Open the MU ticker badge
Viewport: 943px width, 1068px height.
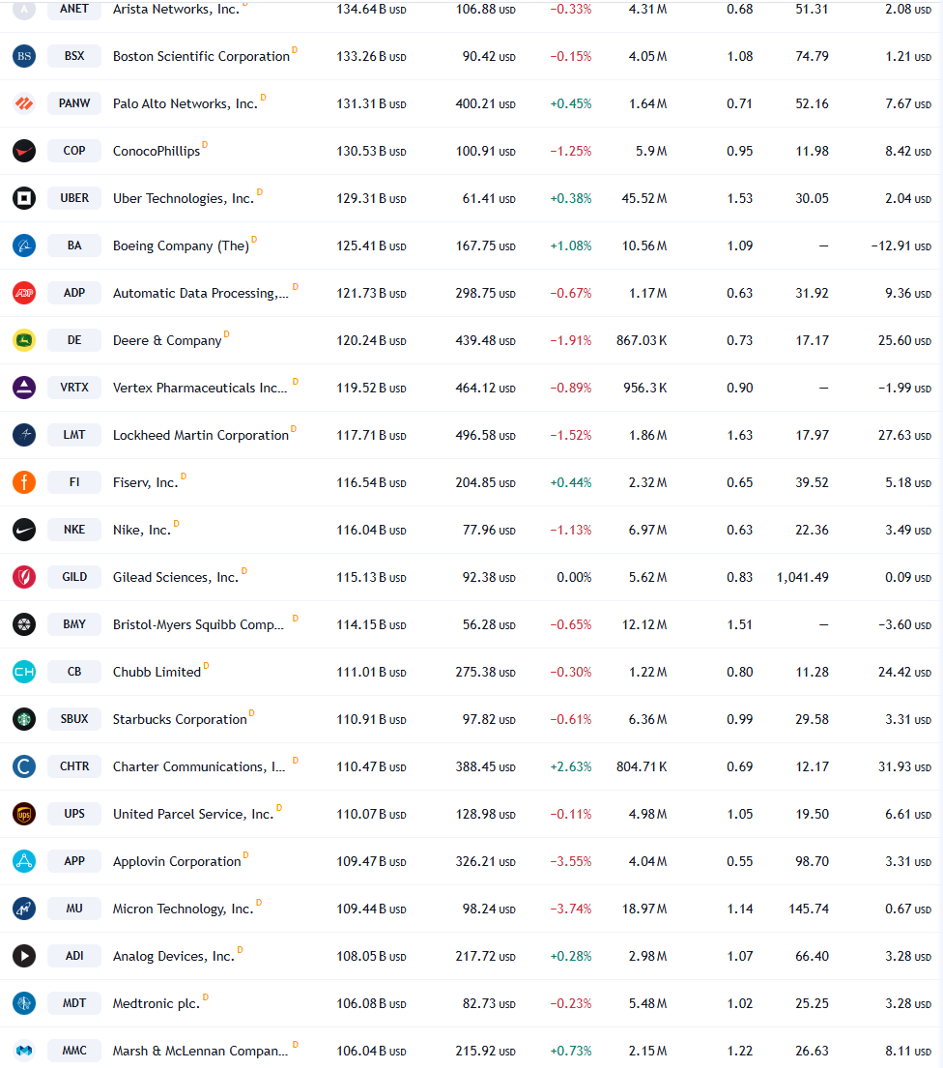(74, 908)
